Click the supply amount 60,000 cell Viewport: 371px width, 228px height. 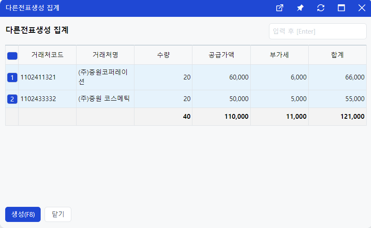click(x=221, y=77)
